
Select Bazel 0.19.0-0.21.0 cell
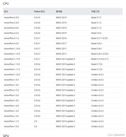[x=100, y=59]
